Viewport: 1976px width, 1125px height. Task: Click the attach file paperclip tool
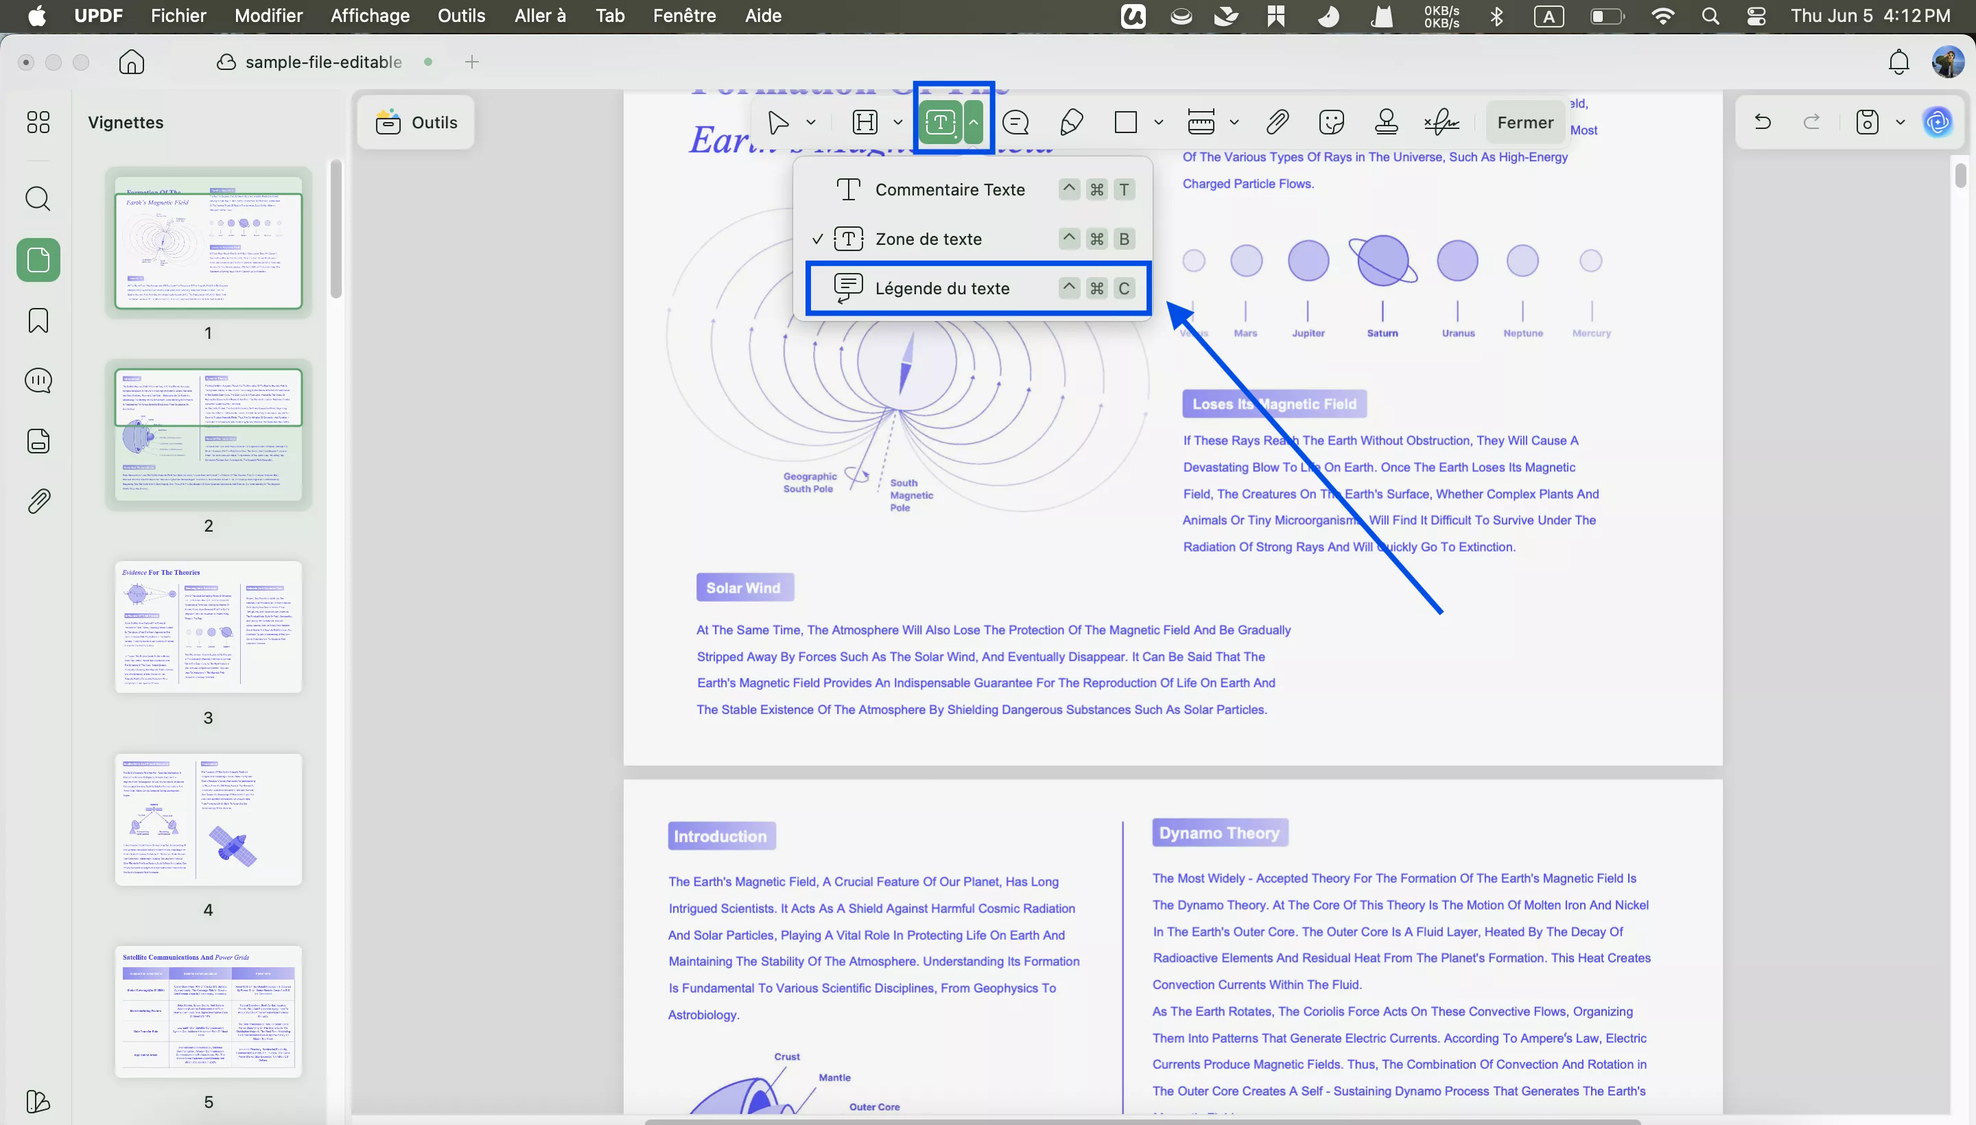[x=1278, y=122]
